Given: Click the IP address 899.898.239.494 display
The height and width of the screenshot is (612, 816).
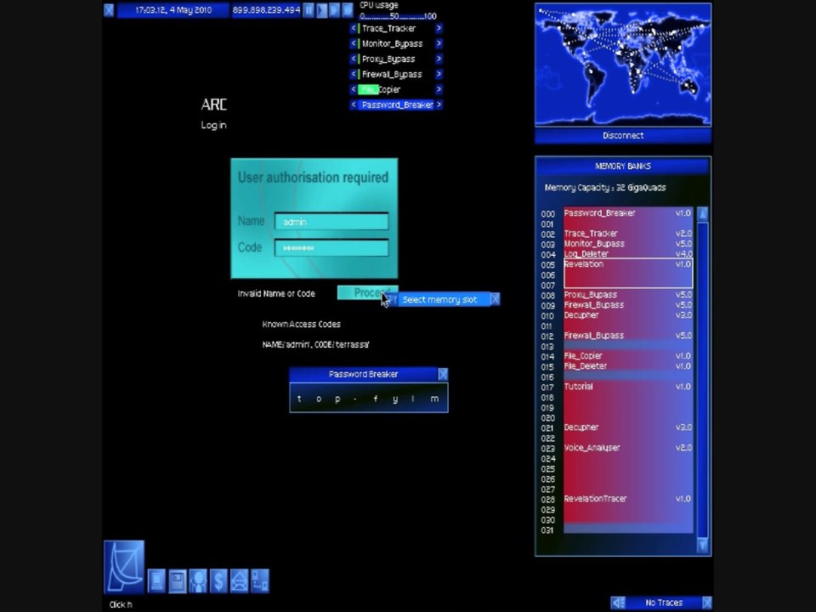Looking at the screenshot, I should point(266,10).
